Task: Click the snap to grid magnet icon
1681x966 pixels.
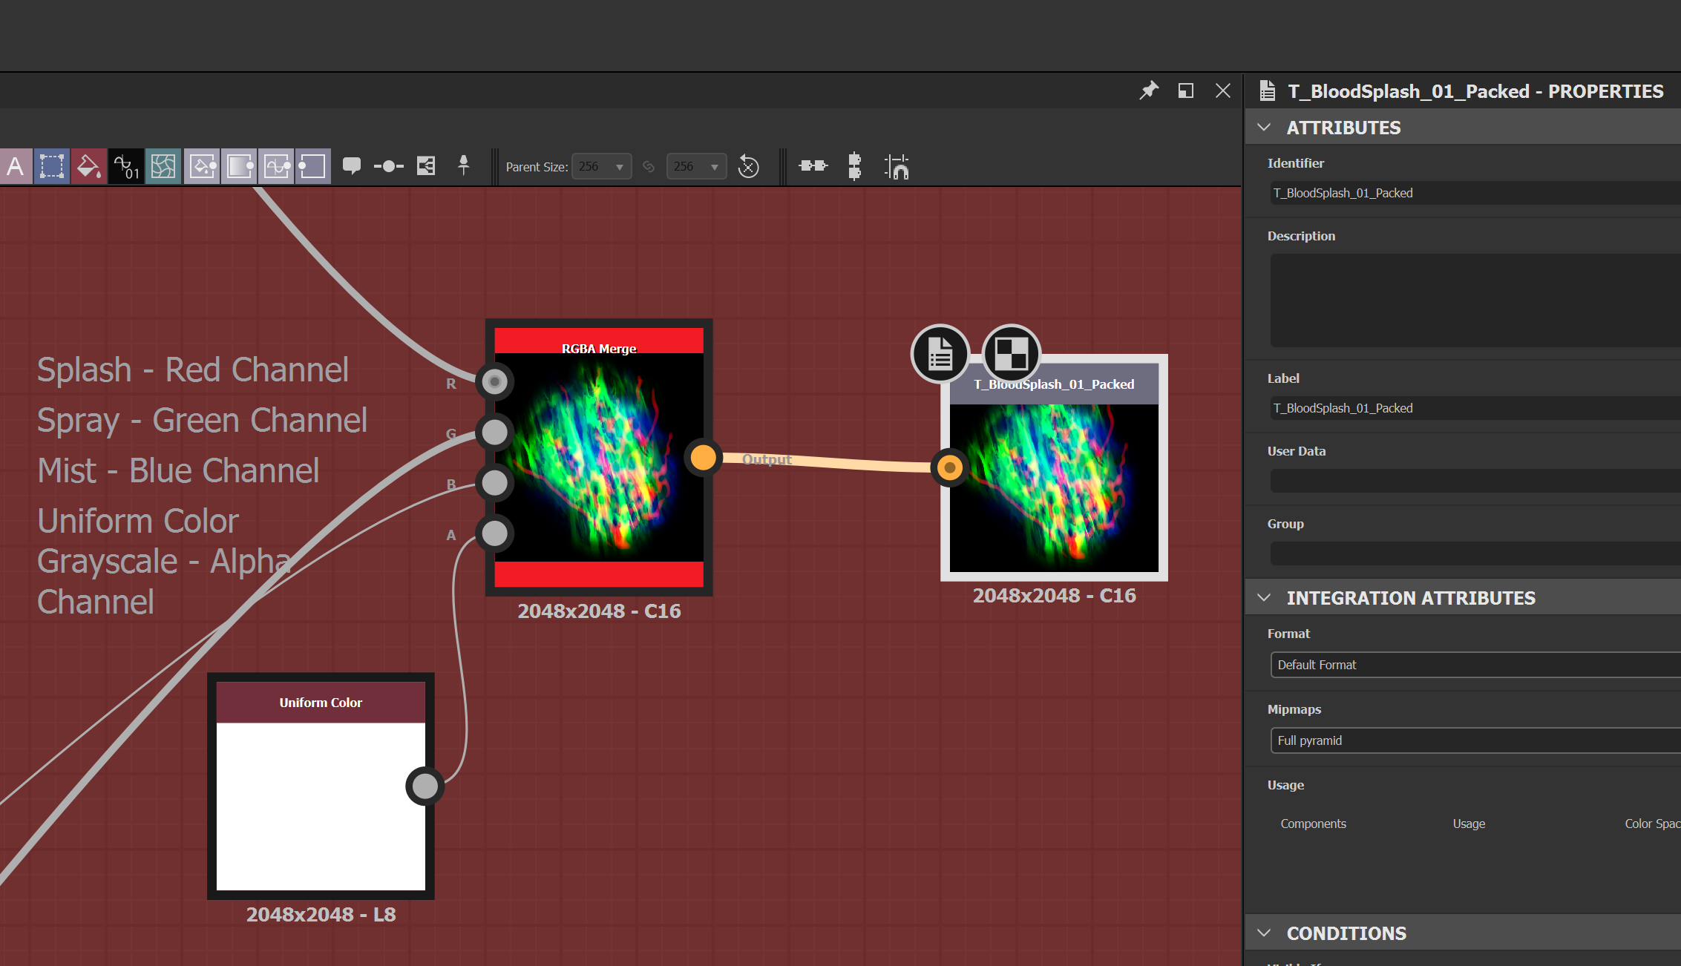Action: tap(897, 166)
